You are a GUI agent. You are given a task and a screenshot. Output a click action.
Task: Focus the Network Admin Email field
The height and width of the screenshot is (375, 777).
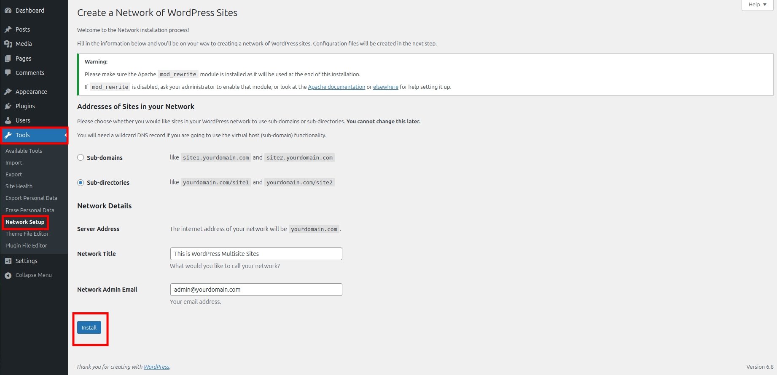[x=256, y=290]
